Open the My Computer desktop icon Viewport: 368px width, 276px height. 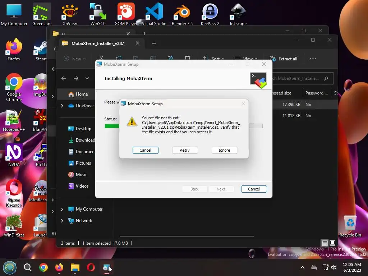[14, 14]
